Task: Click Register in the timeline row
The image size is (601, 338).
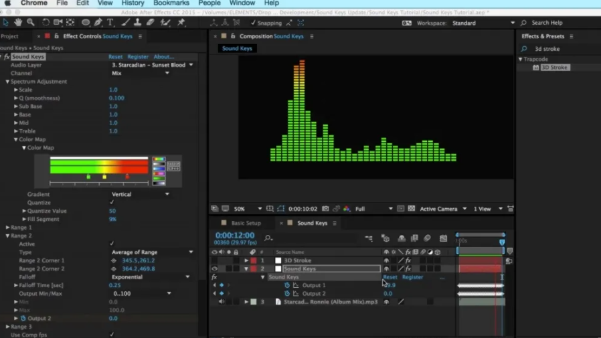Action: (412, 277)
